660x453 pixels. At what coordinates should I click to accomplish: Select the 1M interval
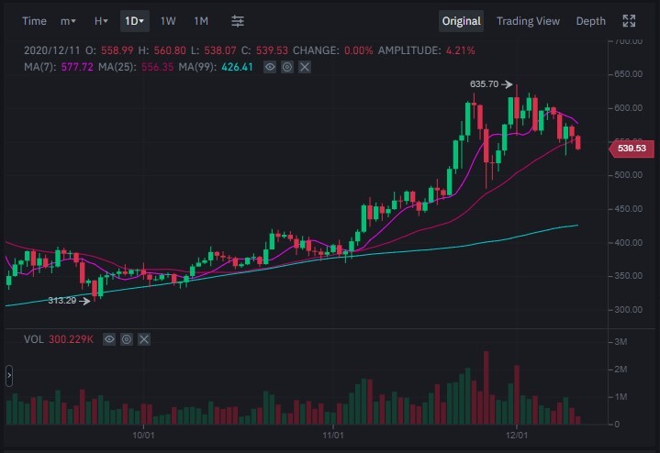pyautogui.click(x=201, y=21)
